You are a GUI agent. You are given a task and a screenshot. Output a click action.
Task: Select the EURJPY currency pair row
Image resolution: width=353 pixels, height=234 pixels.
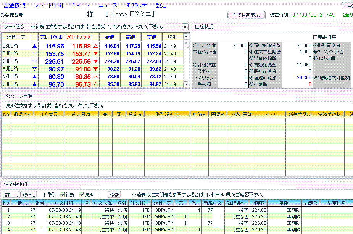(x=92, y=53)
